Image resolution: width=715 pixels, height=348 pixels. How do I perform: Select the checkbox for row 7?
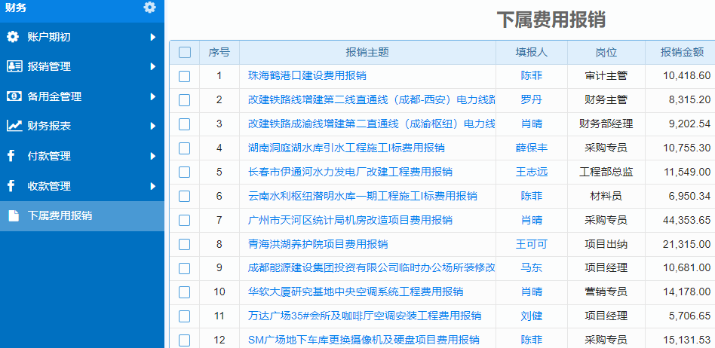click(185, 220)
